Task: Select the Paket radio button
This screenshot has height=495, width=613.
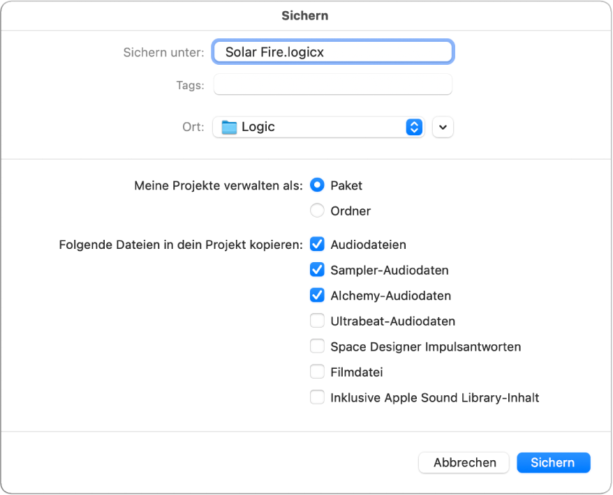Action: [x=317, y=185]
